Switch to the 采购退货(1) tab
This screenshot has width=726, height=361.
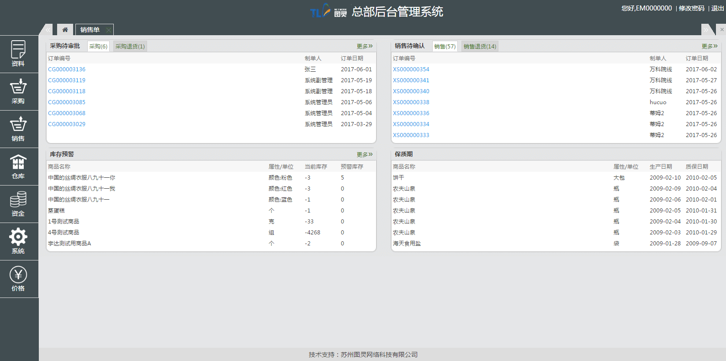coord(130,47)
